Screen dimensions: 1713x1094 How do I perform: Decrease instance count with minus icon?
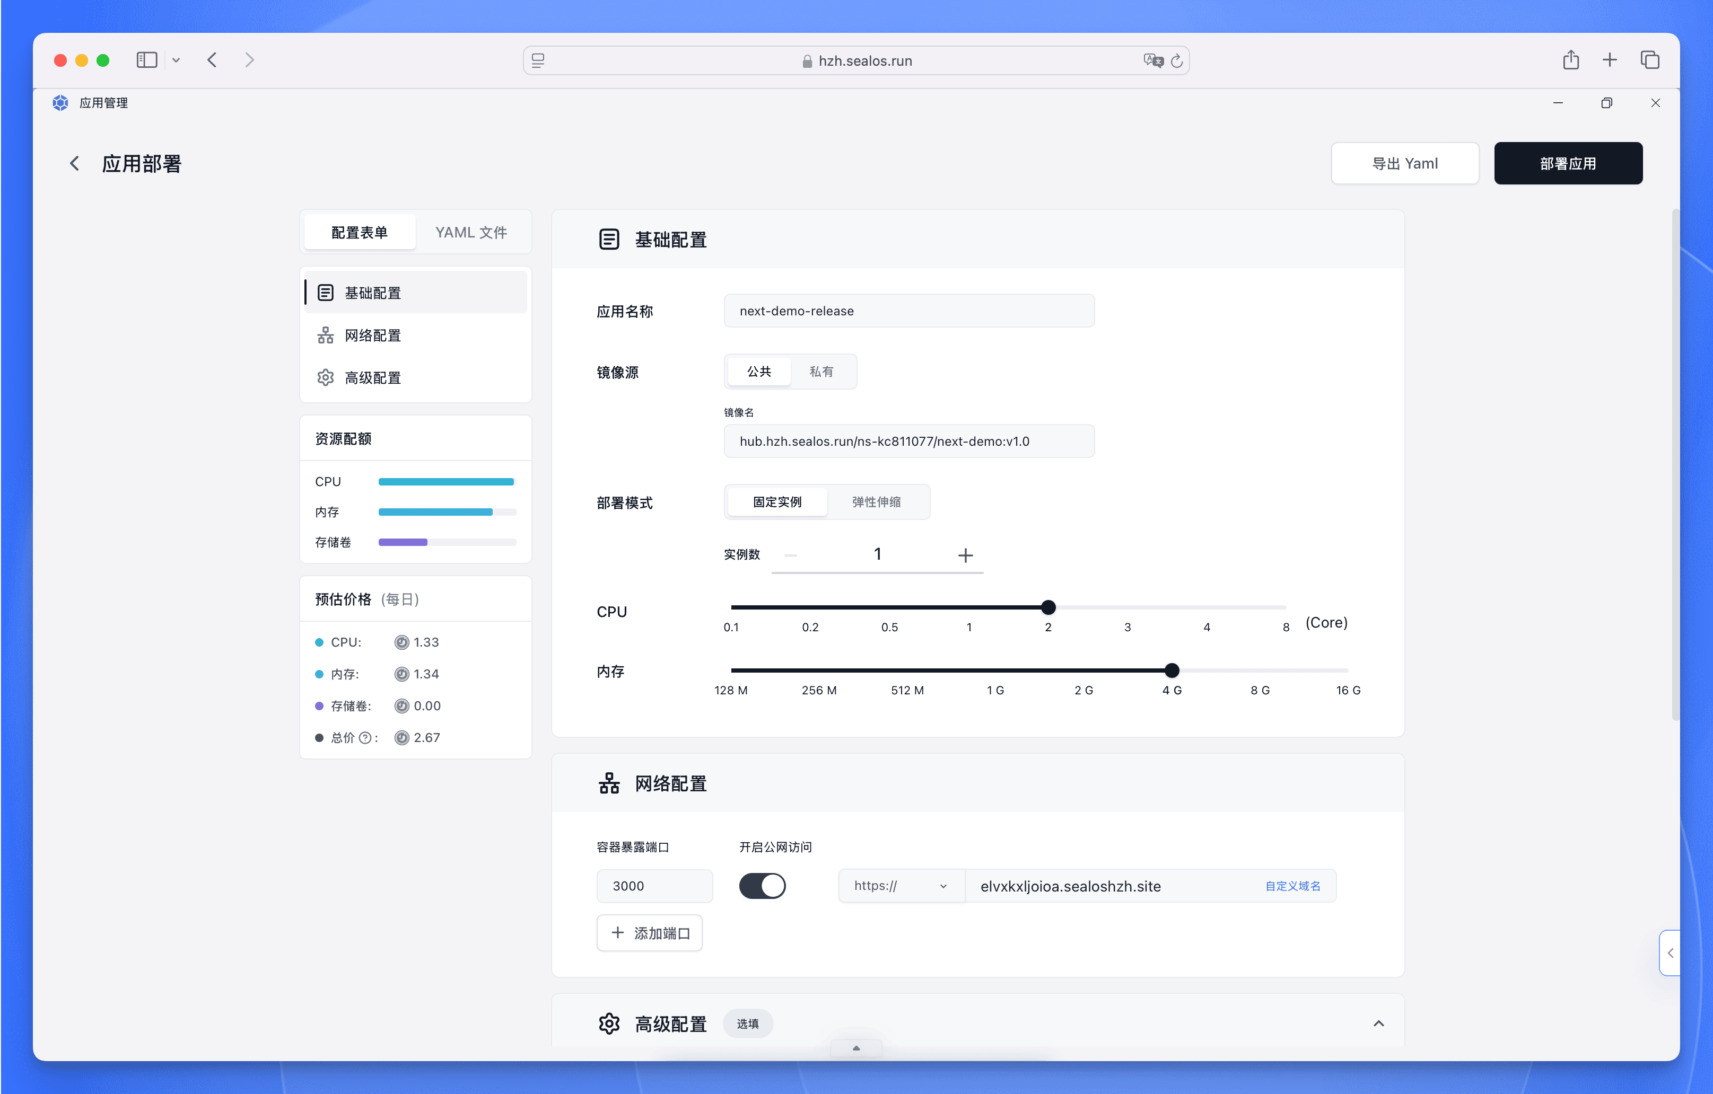790,555
